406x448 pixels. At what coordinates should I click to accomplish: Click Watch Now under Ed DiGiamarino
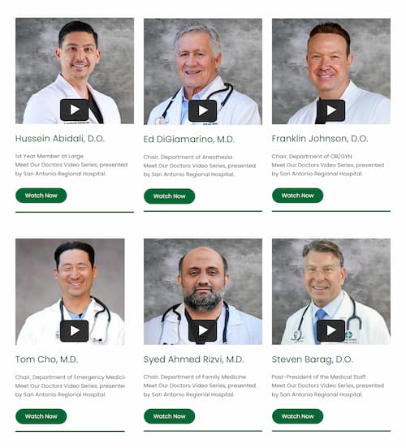[169, 196]
